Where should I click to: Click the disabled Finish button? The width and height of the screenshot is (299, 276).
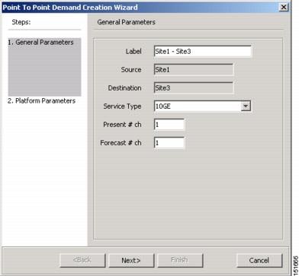coord(180,260)
